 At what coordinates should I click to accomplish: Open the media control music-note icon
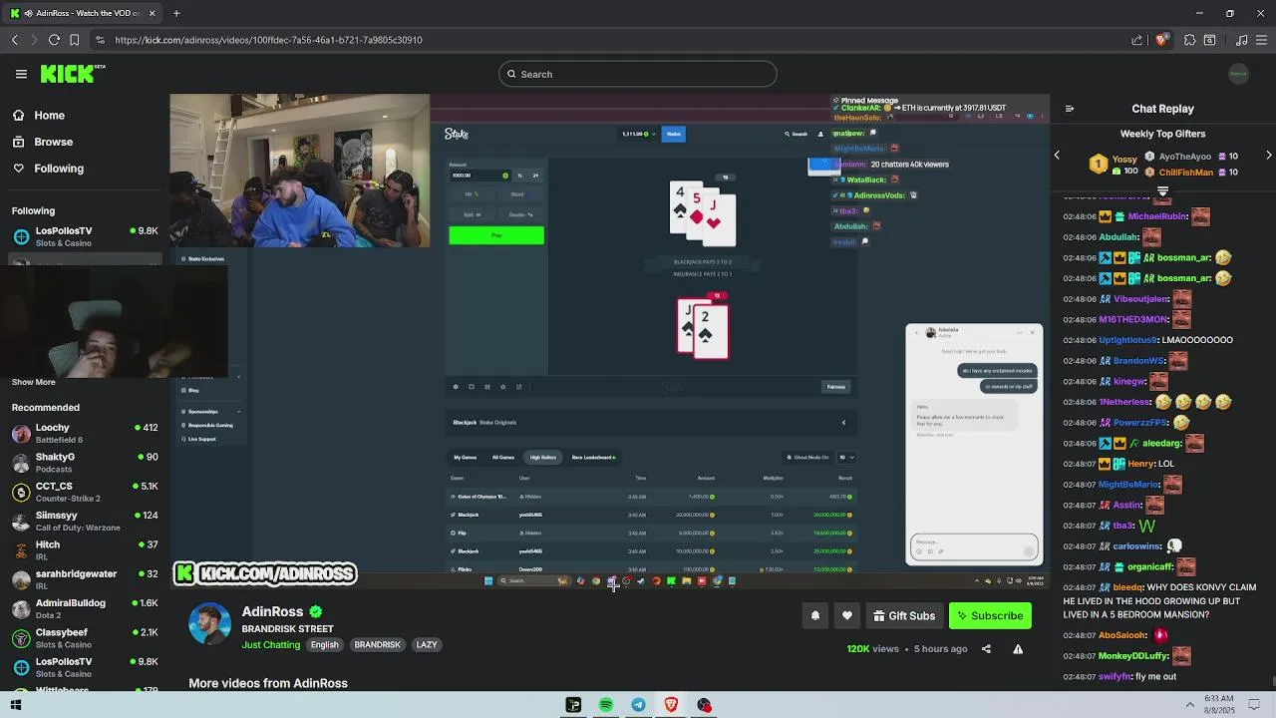(1241, 40)
